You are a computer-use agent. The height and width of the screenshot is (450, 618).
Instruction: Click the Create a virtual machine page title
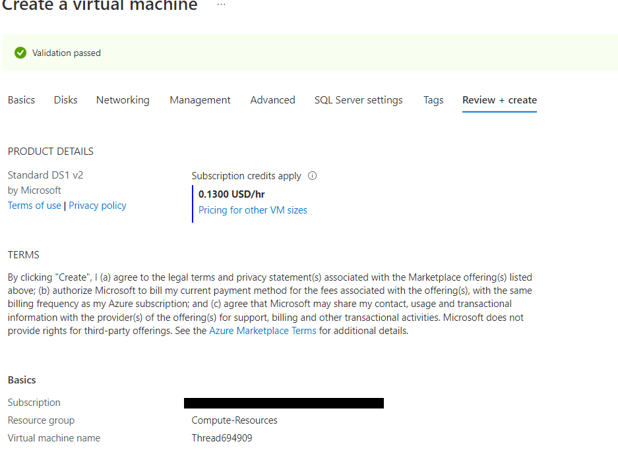pos(100,5)
